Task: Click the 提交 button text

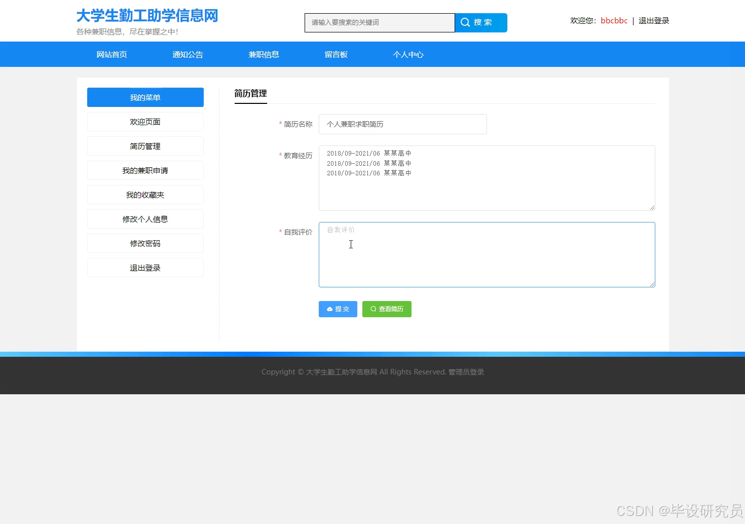Action: pos(342,309)
